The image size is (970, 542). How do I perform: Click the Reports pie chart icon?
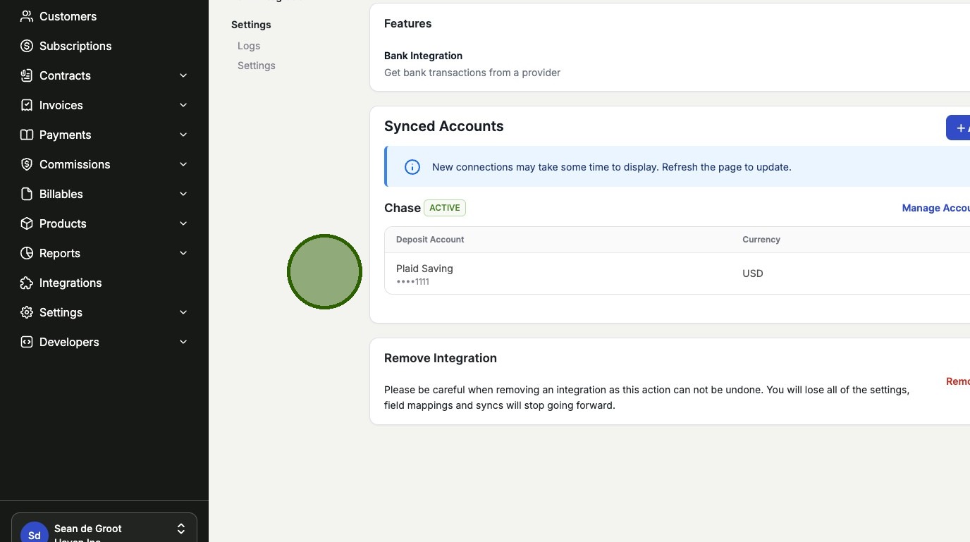(27, 253)
